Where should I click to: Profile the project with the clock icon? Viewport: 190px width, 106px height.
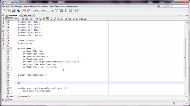tap(77, 11)
